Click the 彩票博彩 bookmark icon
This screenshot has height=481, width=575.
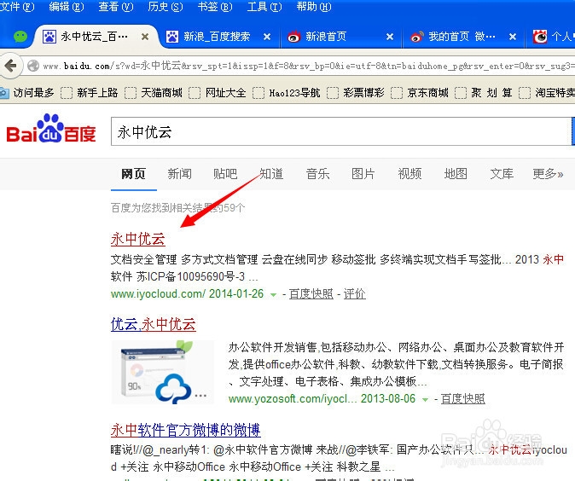click(333, 93)
